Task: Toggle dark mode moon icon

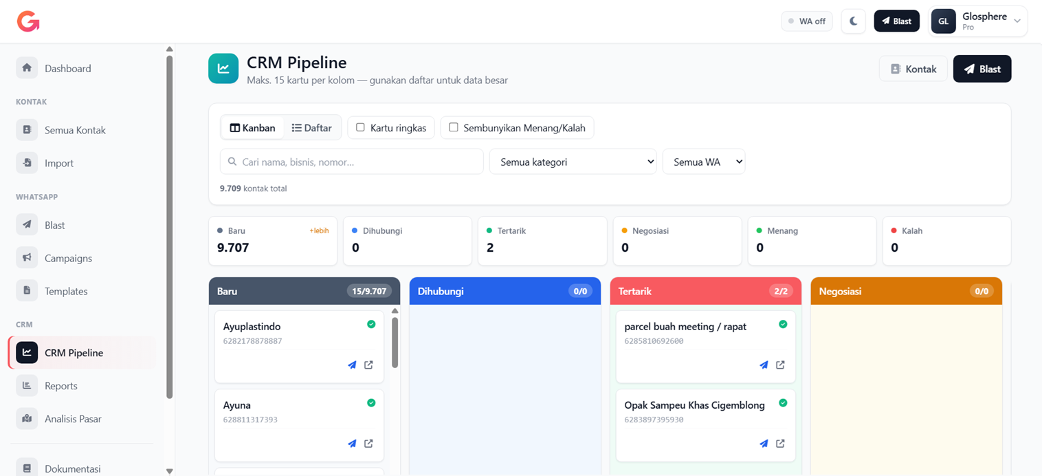Action: click(853, 21)
